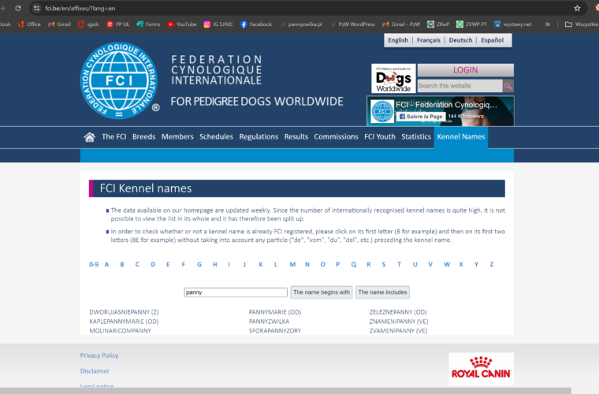The image size is (599, 394).
Task: Bookmark this page with the star icon
Action: (577, 8)
